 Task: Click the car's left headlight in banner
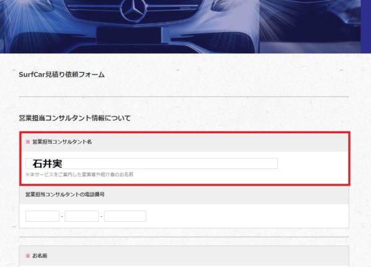(x=28, y=6)
